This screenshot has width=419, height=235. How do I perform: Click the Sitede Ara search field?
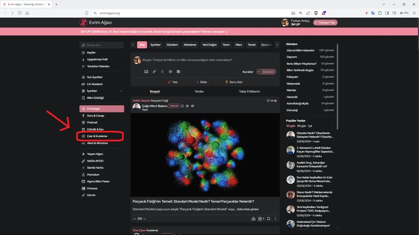[x=102, y=45]
